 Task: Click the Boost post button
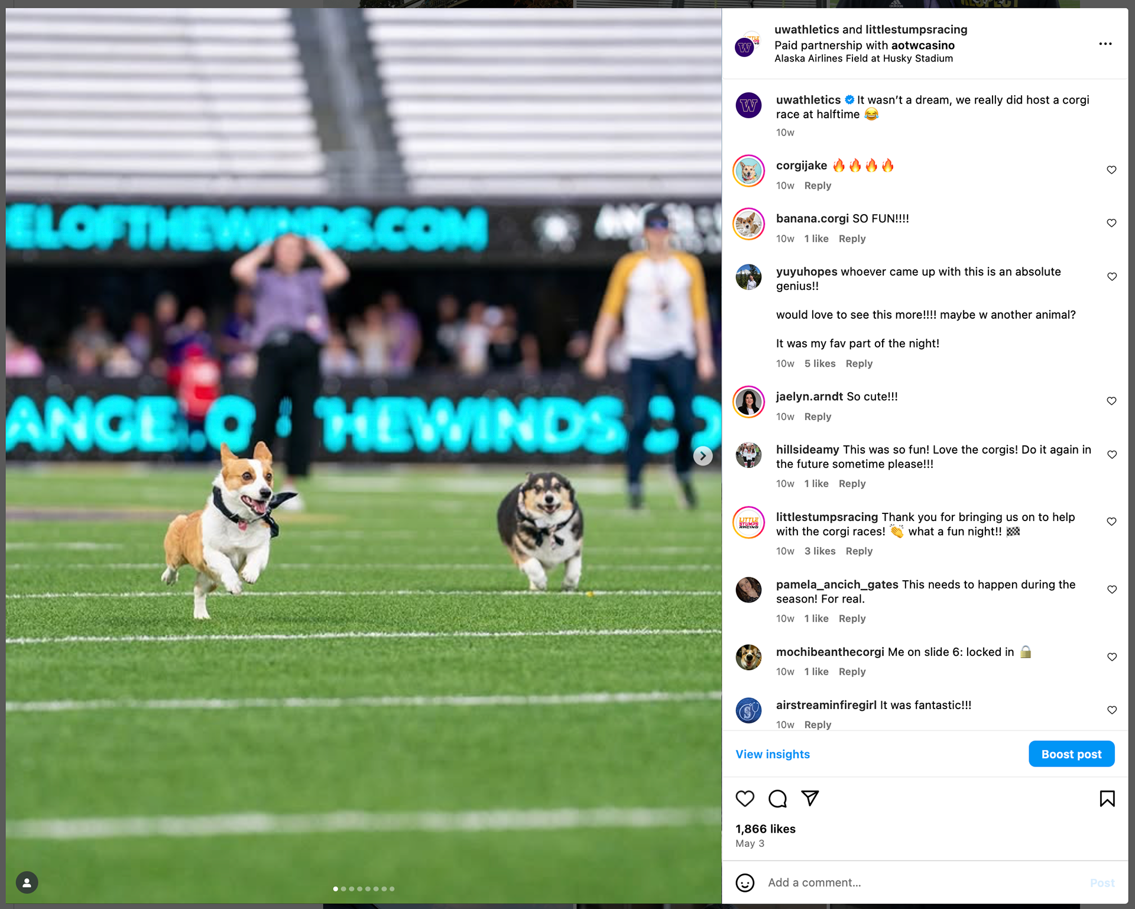1071,754
